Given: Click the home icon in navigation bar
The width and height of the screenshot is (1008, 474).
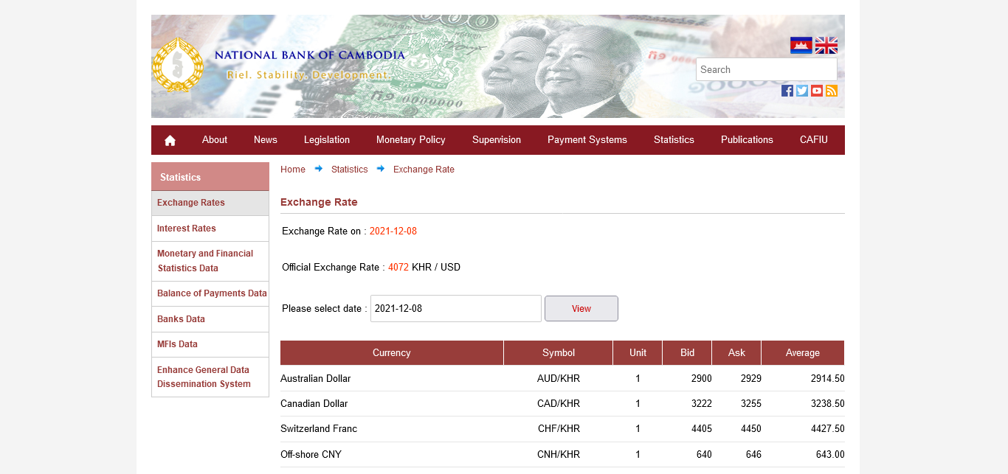Looking at the screenshot, I should 170,140.
